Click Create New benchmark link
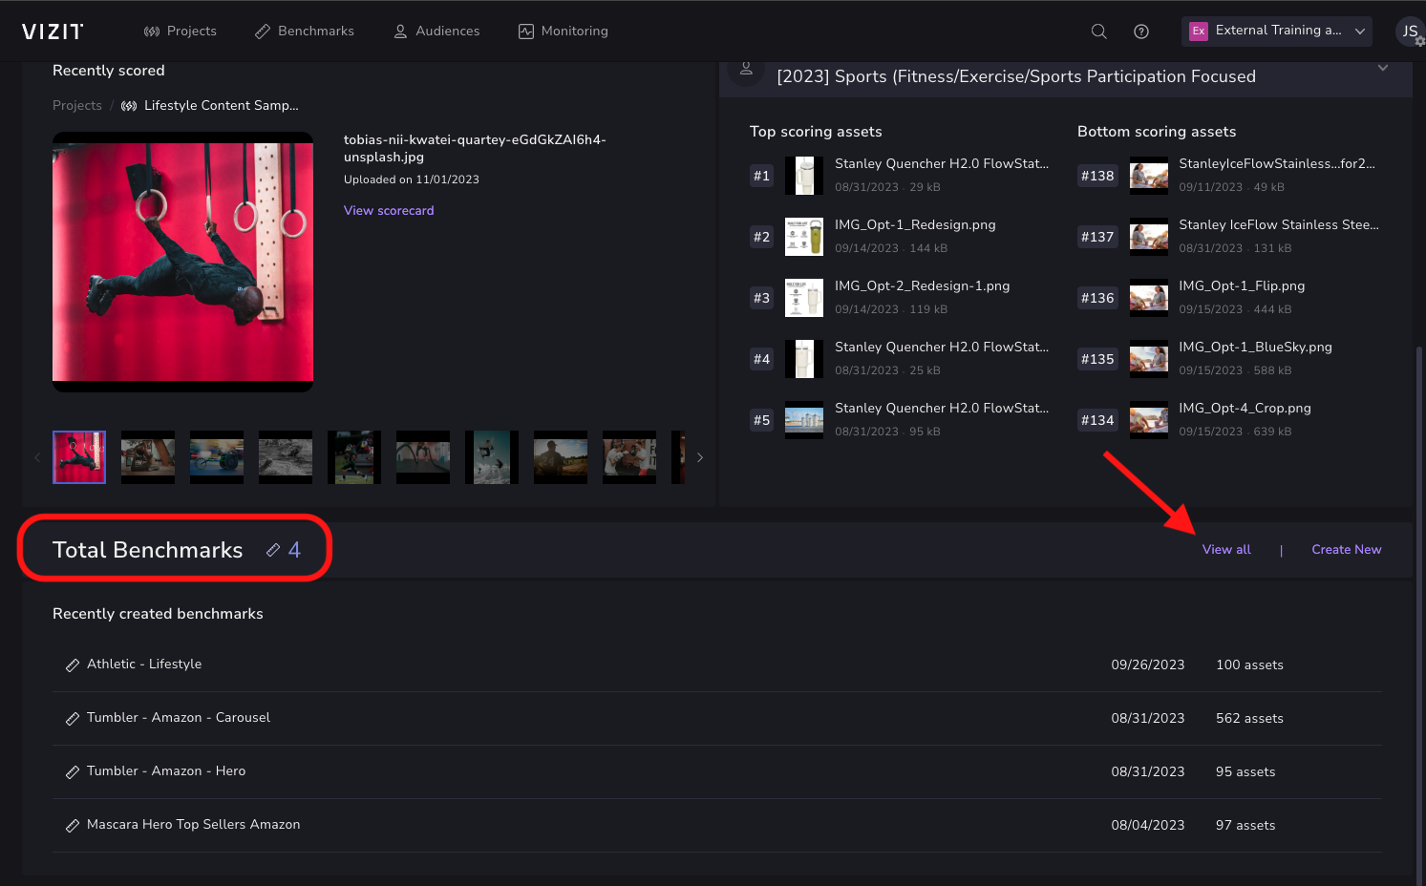This screenshot has width=1426, height=886. pos(1346,550)
